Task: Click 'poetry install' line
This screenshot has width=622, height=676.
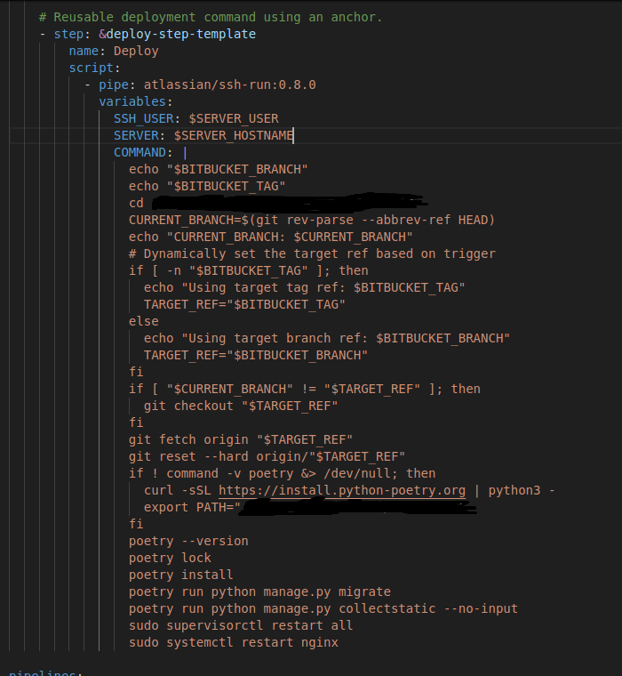Action: (181, 575)
